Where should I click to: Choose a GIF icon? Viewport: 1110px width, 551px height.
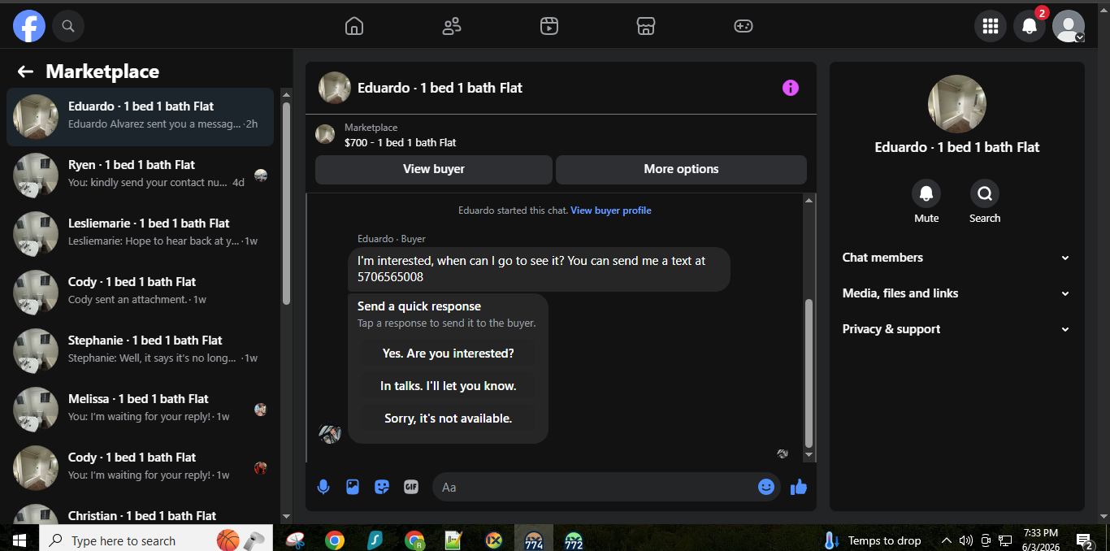pyautogui.click(x=411, y=487)
